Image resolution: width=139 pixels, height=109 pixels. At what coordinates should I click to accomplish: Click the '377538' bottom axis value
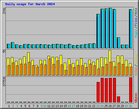tap(4, 81)
